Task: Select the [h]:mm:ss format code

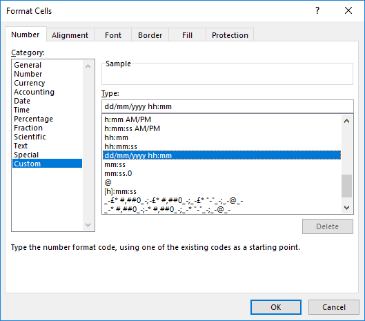Action: (120, 191)
